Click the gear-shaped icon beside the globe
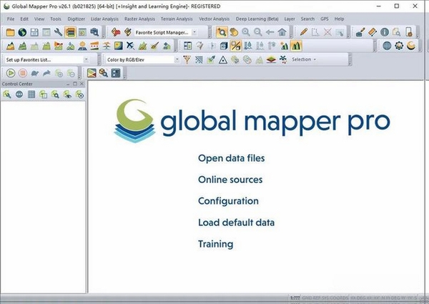This screenshot has height=304, width=429. click(x=399, y=46)
